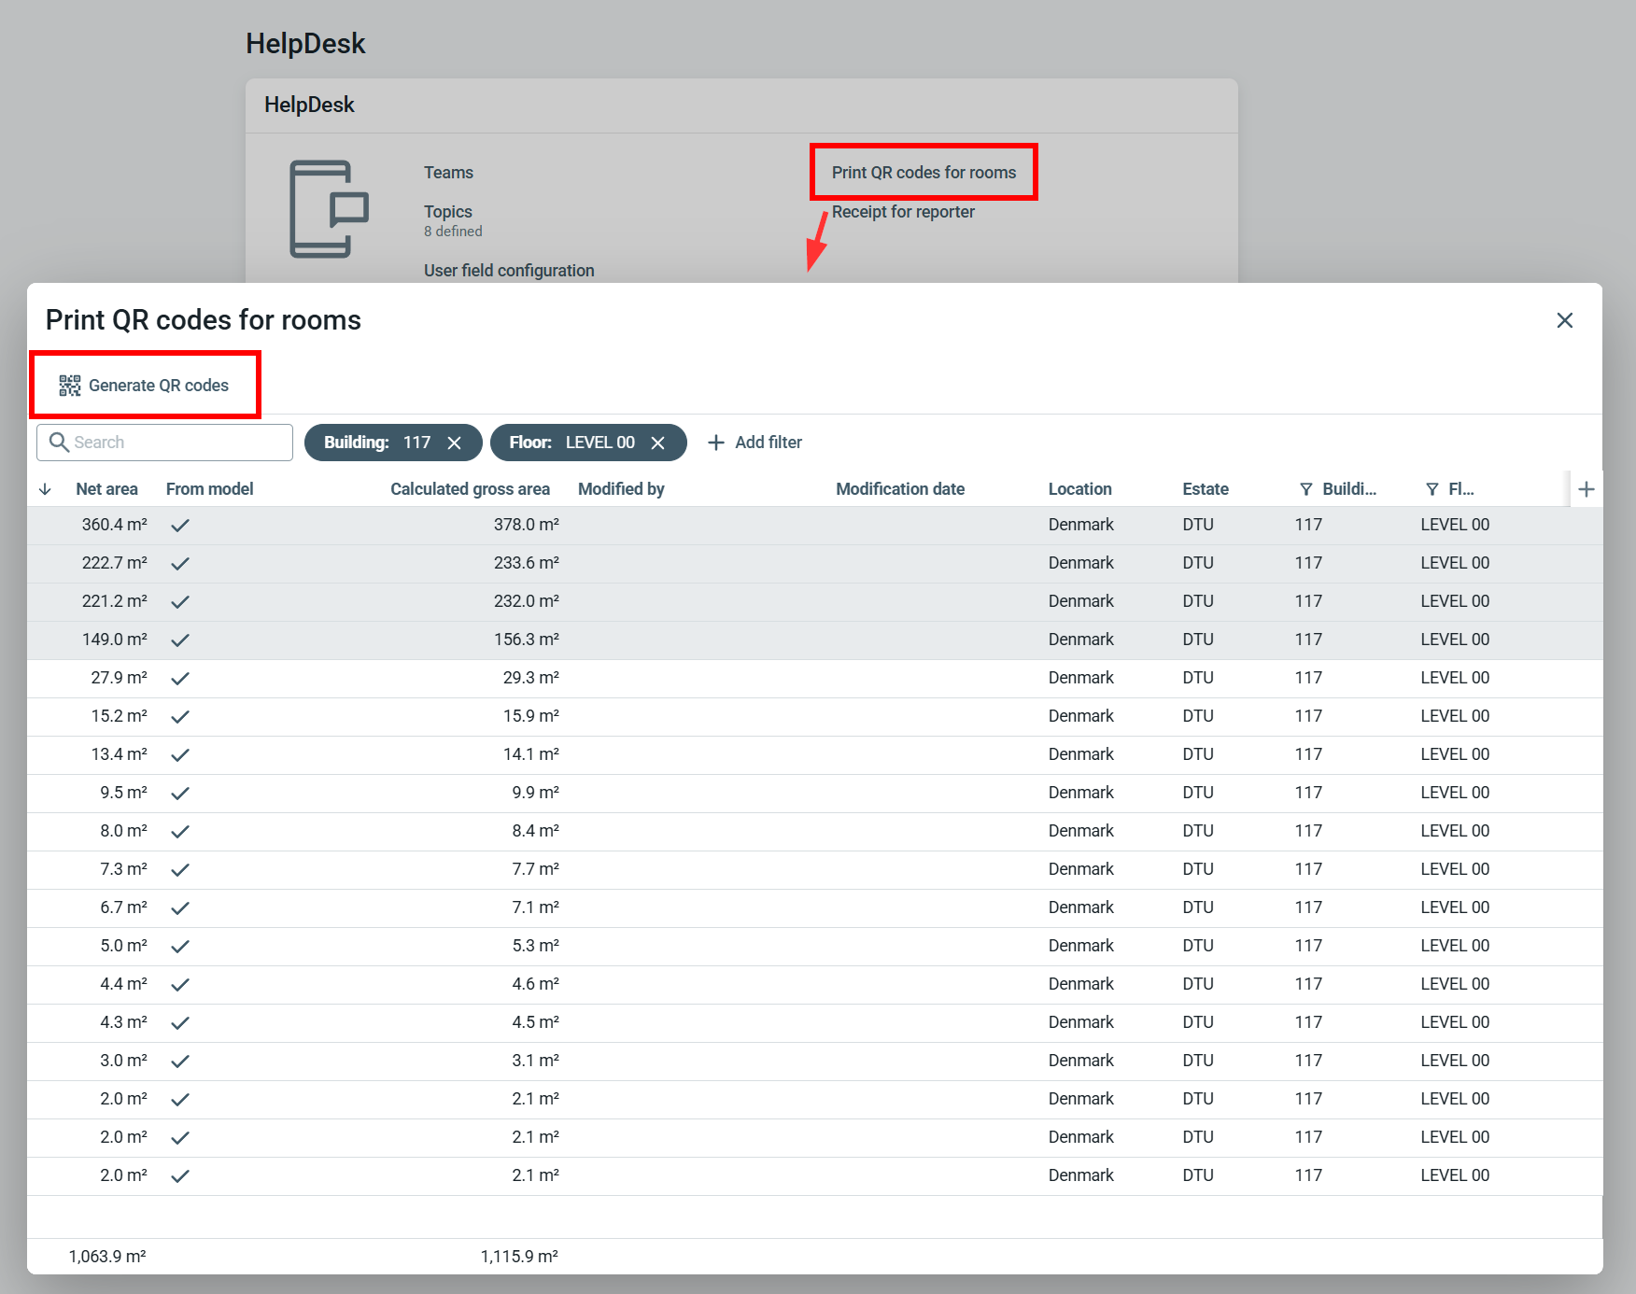1636x1294 pixels.
Task: Sort by Modification date column header
Action: tap(899, 489)
